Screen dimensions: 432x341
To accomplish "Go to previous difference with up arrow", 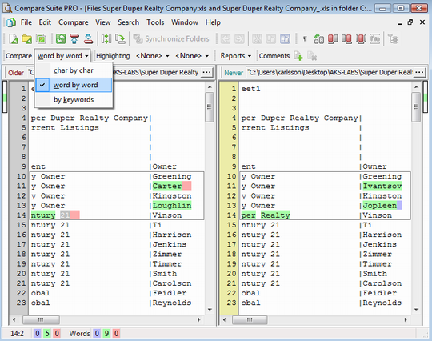I will pyautogui.click(x=74, y=39).
